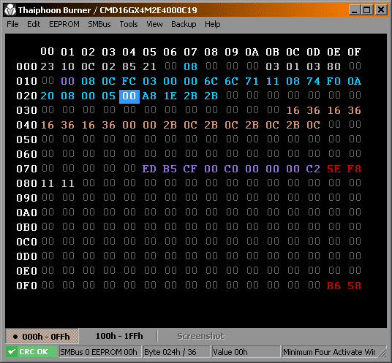Click the Screenshot button
This screenshot has height=363, width=392.
200,336
